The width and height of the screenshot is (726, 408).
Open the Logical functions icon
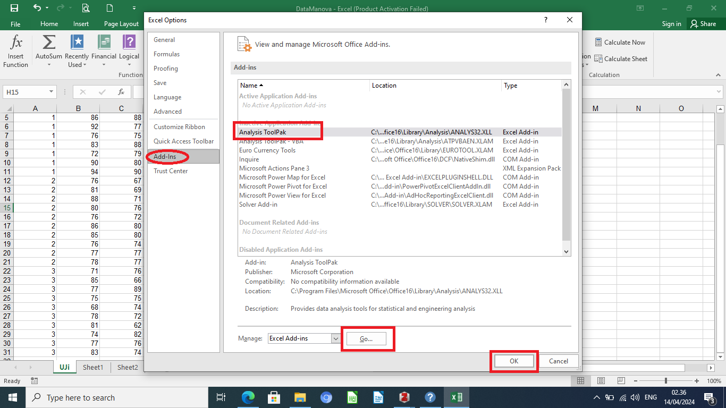pyautogui.click(x=129, y=42)
